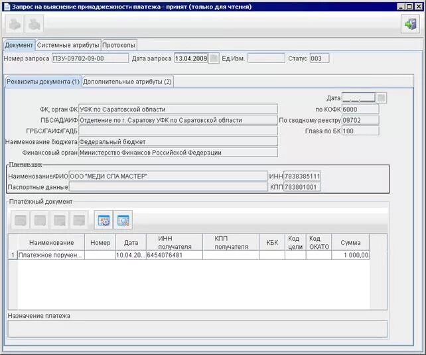Click third disabled payment document toolbar icon
This screenshot has width=426, height=355.
pyautogui.click(x=60, y=220)
